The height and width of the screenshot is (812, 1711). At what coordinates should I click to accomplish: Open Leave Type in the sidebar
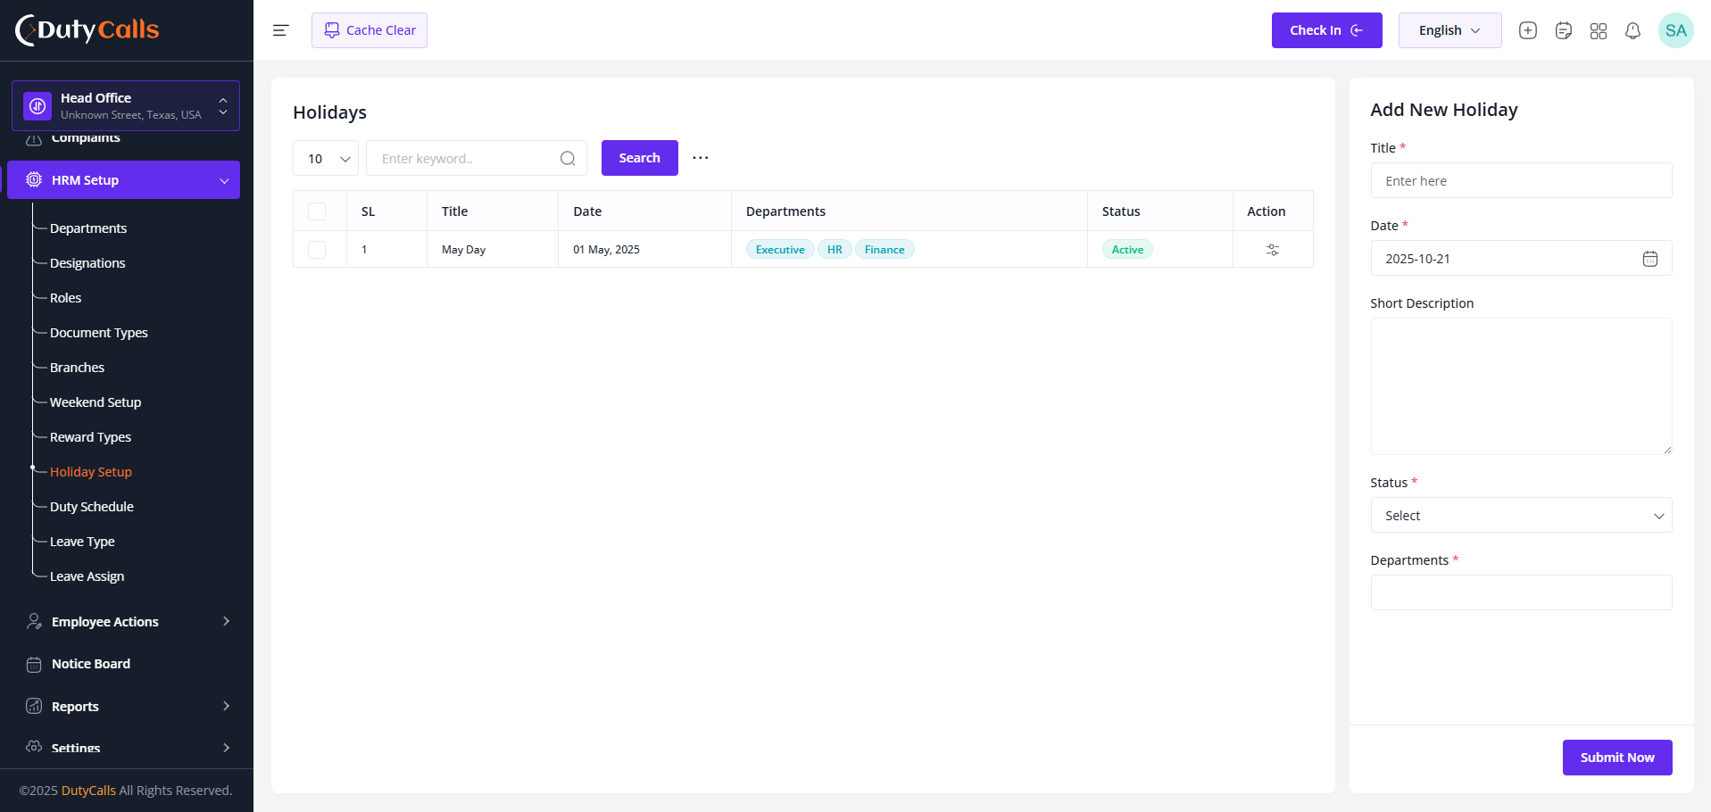[x=82, y=542]
